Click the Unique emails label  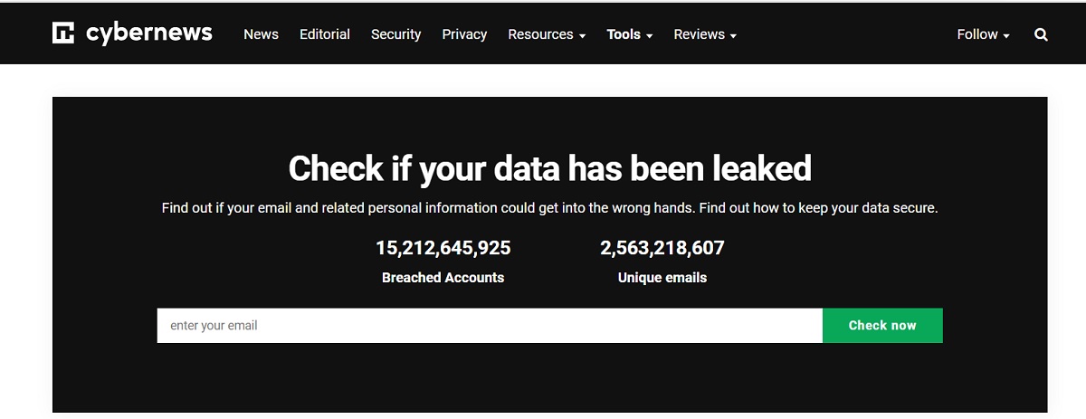[662, 278]
